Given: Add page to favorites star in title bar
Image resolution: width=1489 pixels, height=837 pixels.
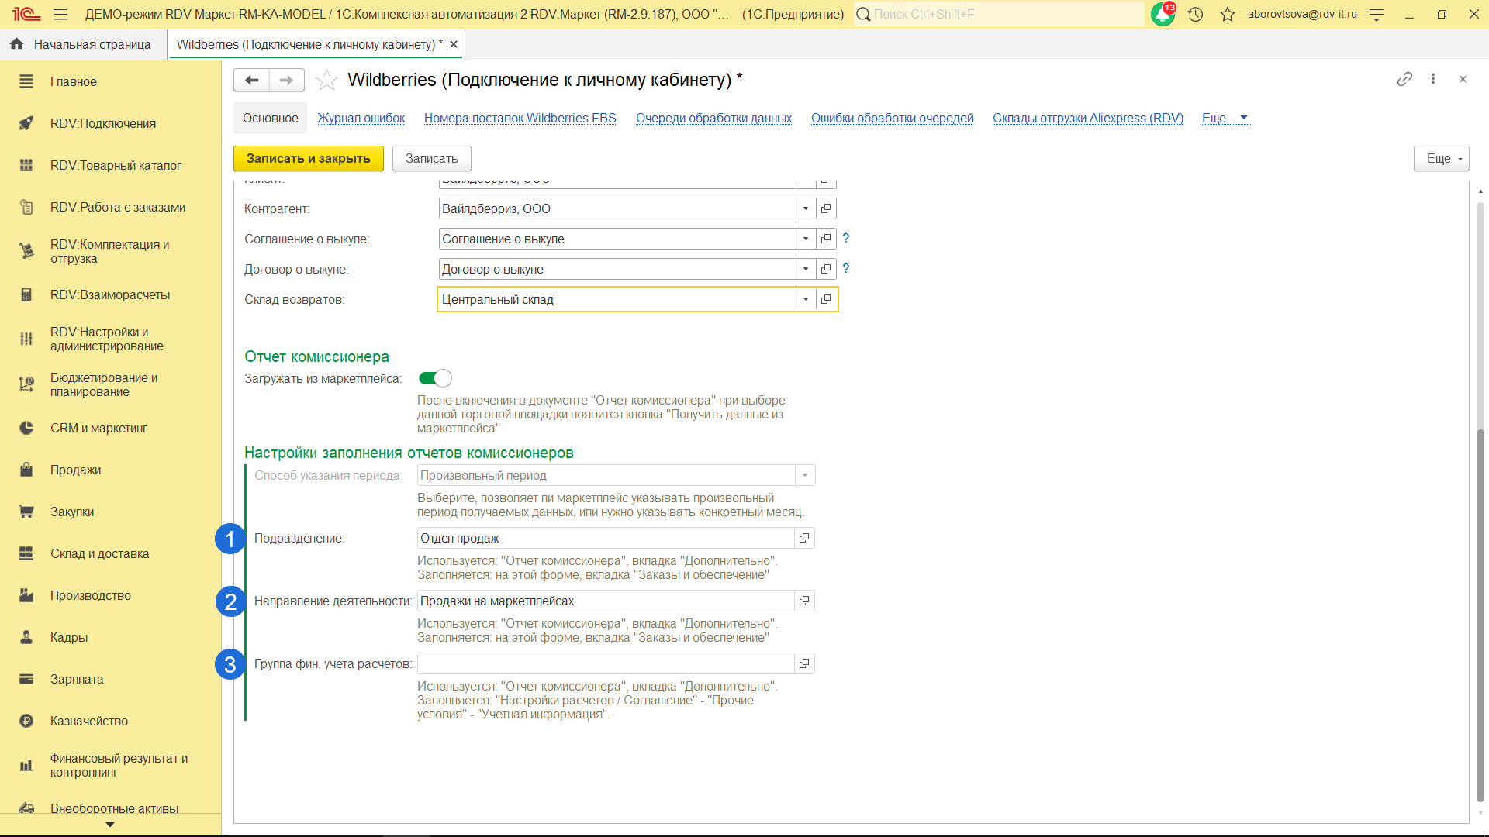Looking at the screenshot, I should tap(1227, 14).
